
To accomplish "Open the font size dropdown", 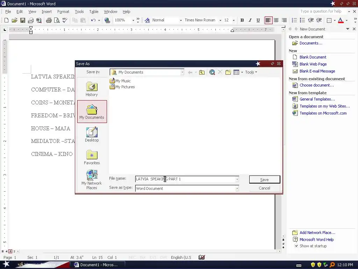I will (233, 20).
